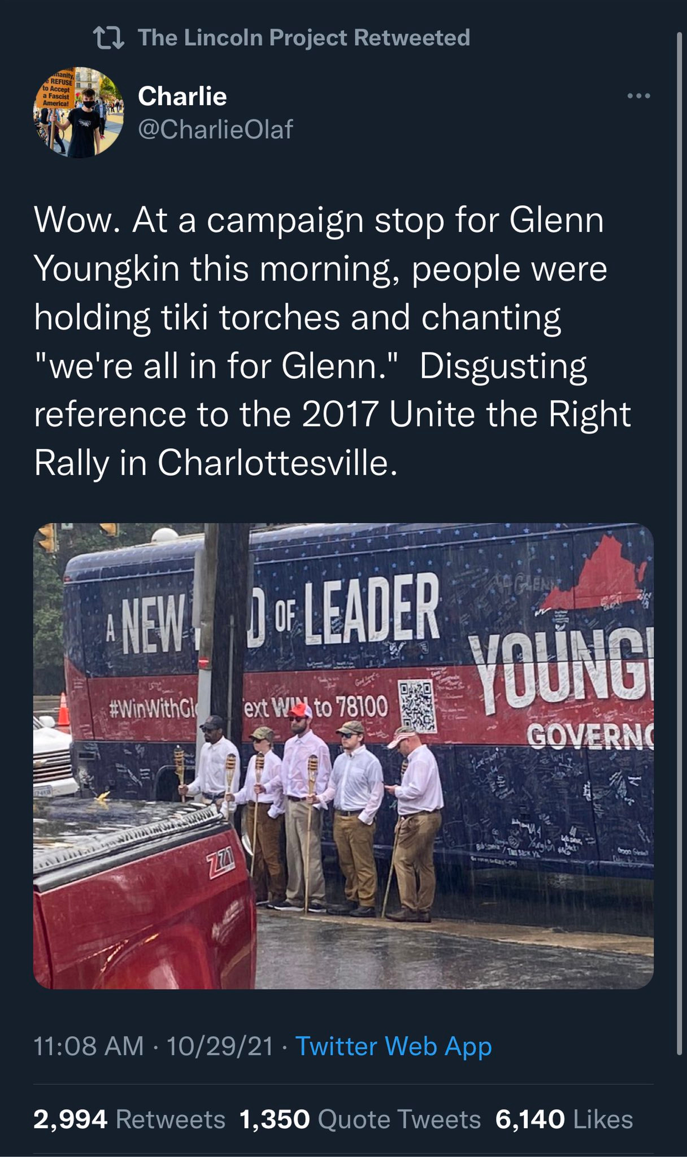Open Charlie's round profile avatar
Image resolution: width=687 pixels, height=1157 pixels.
tap(78, 112)
